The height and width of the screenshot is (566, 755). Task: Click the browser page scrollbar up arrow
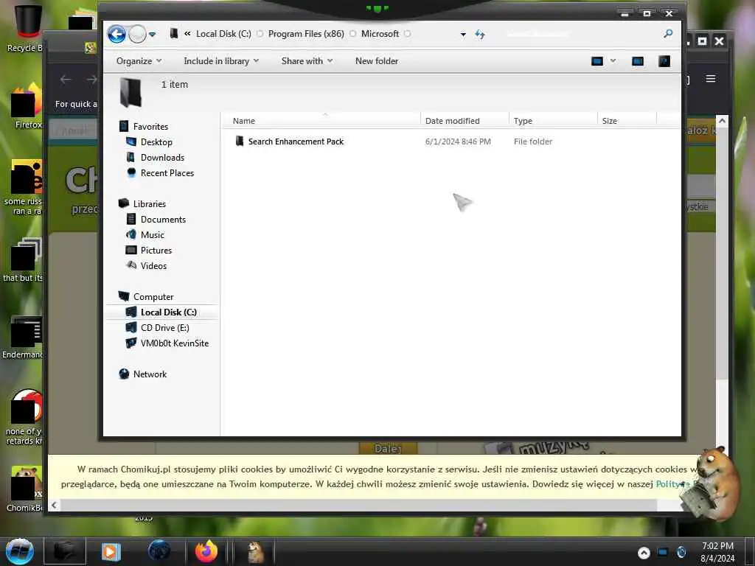click(x=722, y=121)
